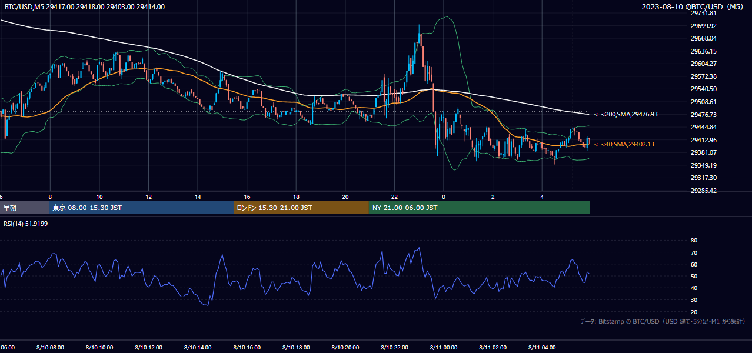Click the 'RSI(14) 51.9199' indicator label
The width and height of the screenshot is (752, 353).
pos(26,224)
